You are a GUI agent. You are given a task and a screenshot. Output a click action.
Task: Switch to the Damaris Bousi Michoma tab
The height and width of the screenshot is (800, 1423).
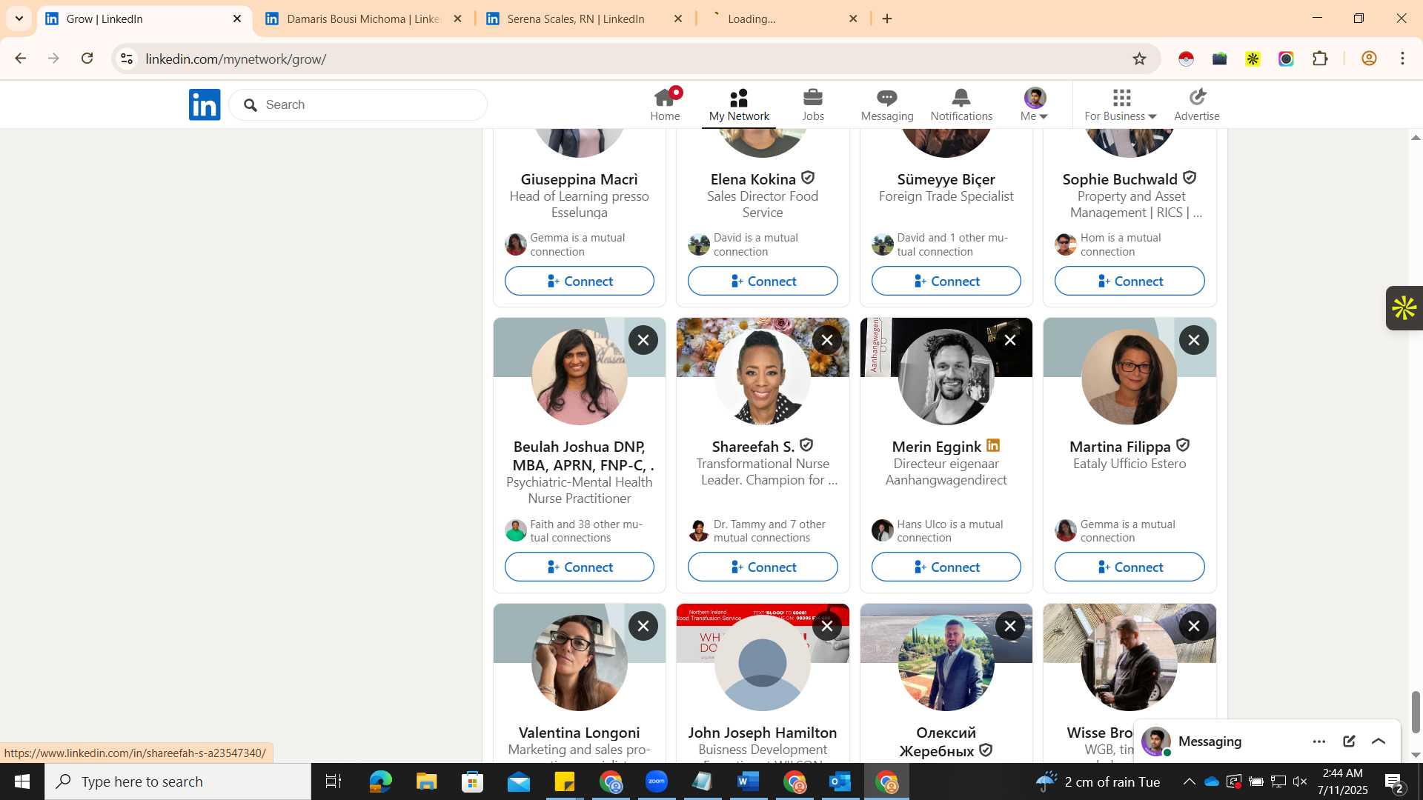coord(363,19)
